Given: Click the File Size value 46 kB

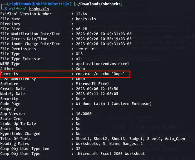Looking at the screenshot, I should pos(82,29).
